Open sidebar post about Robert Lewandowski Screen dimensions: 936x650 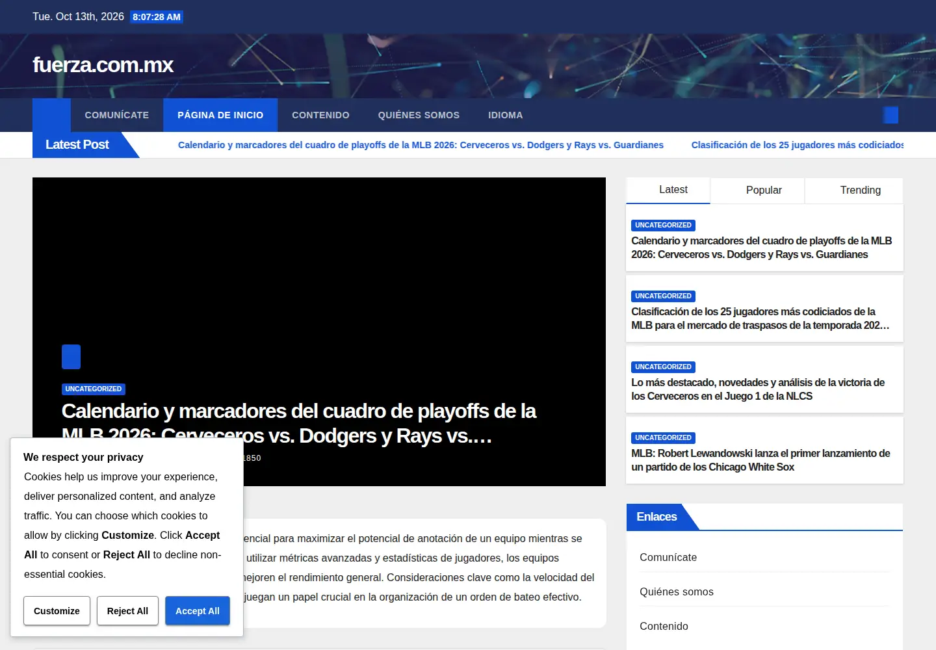pos(760,460)
